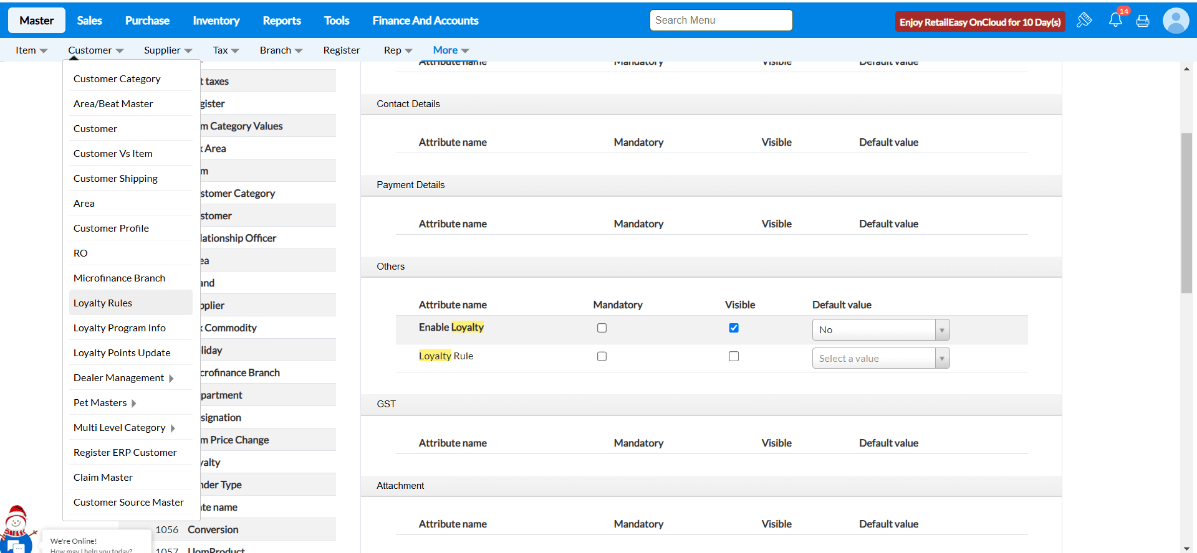Focus the Search Menu field
Screen dimensions: 1197x553
click(721, 21)
